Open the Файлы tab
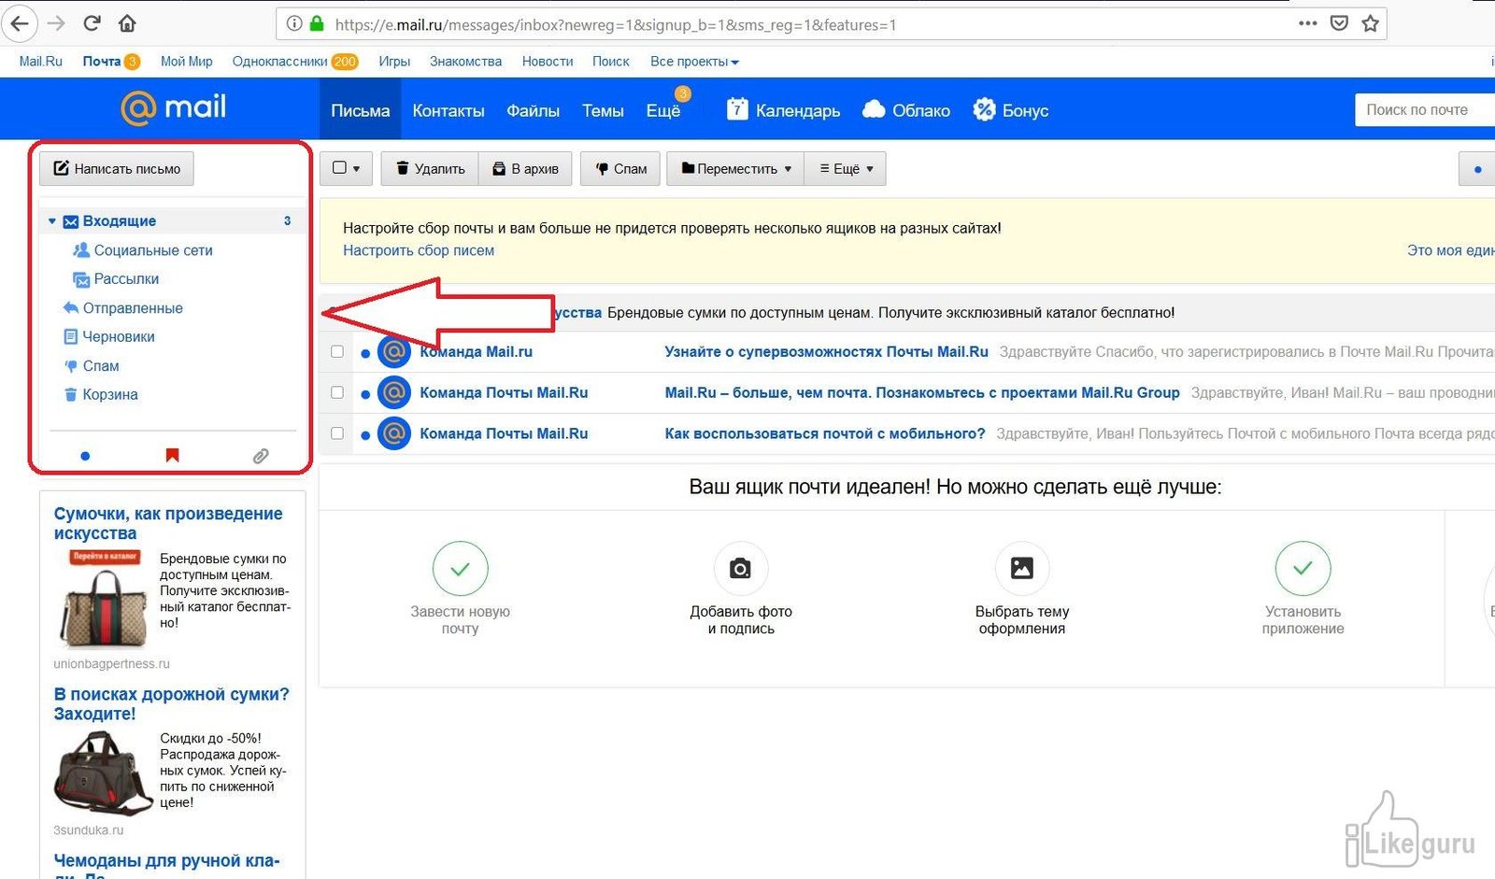Screen dimensions: 1495x879 (533, 110)
